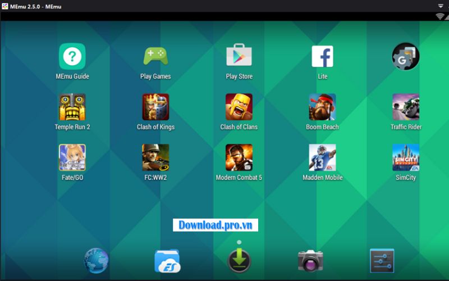Viewport: 449px width, 281px height.
Task: Launch Play Games app
Action: [x=155, y=56]
